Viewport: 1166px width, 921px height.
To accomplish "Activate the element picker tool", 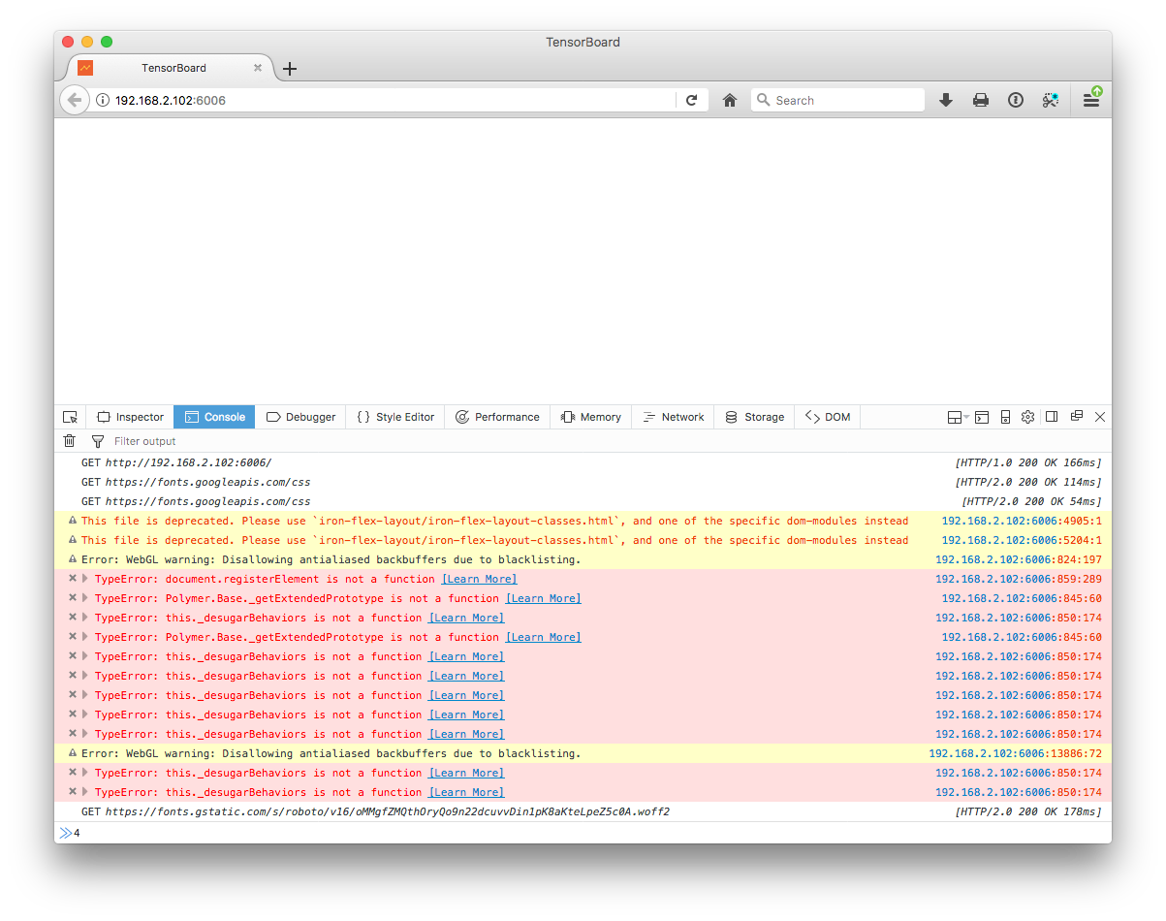I will click(x=69, y=417).
